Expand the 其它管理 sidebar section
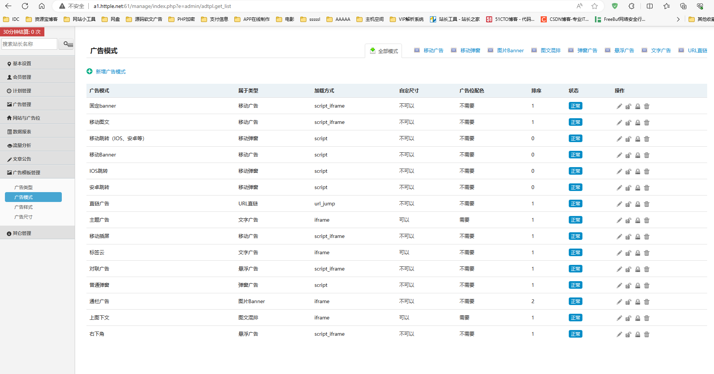The height and width of the screenshot is (374, 714). point(37,233)
